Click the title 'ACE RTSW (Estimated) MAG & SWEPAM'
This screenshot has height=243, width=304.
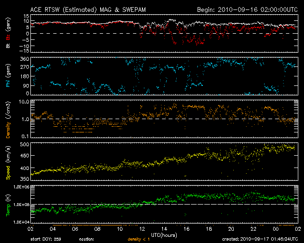pyautogui.click(x=88, y=9)
